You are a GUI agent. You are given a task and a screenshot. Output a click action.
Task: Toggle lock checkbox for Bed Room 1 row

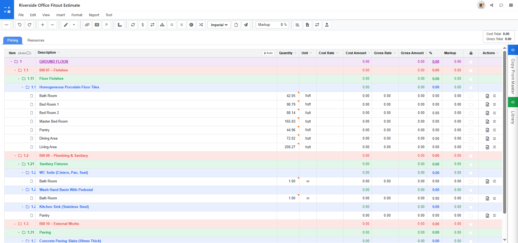471,105
